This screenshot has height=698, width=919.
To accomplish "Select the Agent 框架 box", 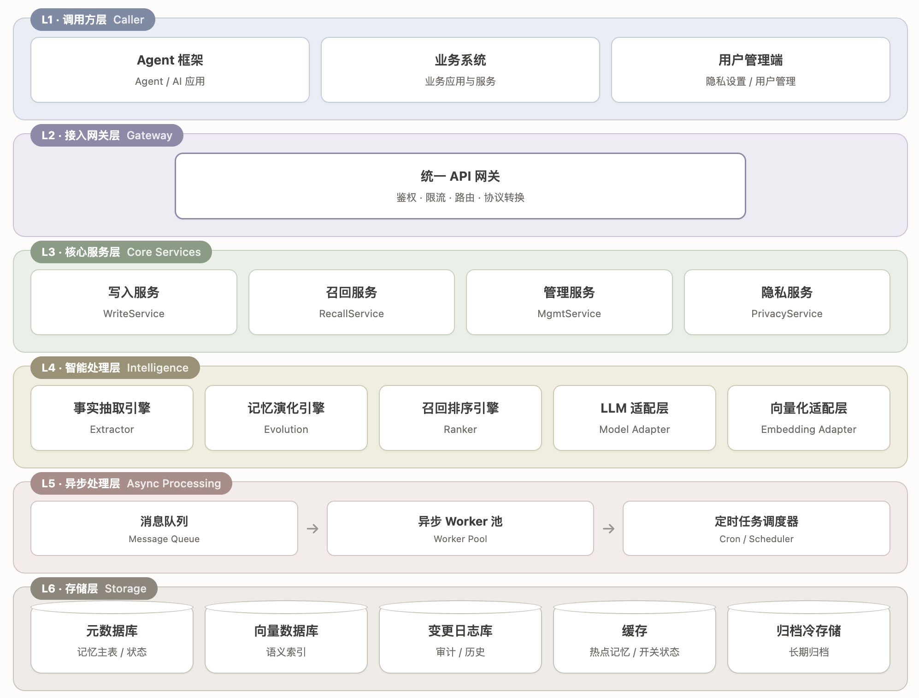I will (x=170, y=70).
